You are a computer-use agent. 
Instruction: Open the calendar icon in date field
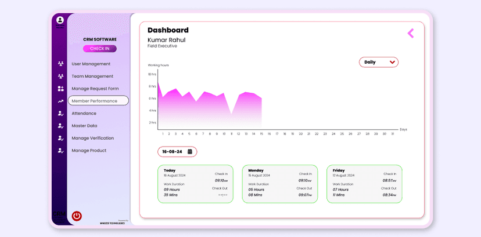(x=189, y=152)
